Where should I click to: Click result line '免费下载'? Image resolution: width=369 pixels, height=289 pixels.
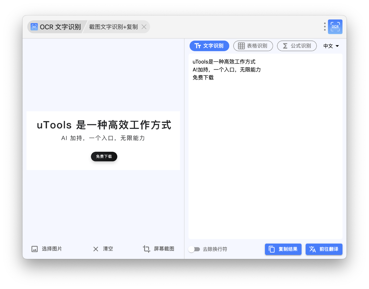[203, 77]
